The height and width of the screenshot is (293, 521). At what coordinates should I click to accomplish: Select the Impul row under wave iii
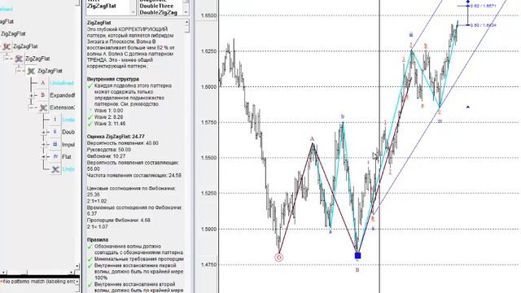[x=68, y=145]
